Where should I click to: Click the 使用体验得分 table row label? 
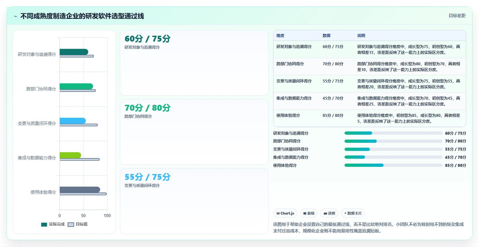[288, 116]
